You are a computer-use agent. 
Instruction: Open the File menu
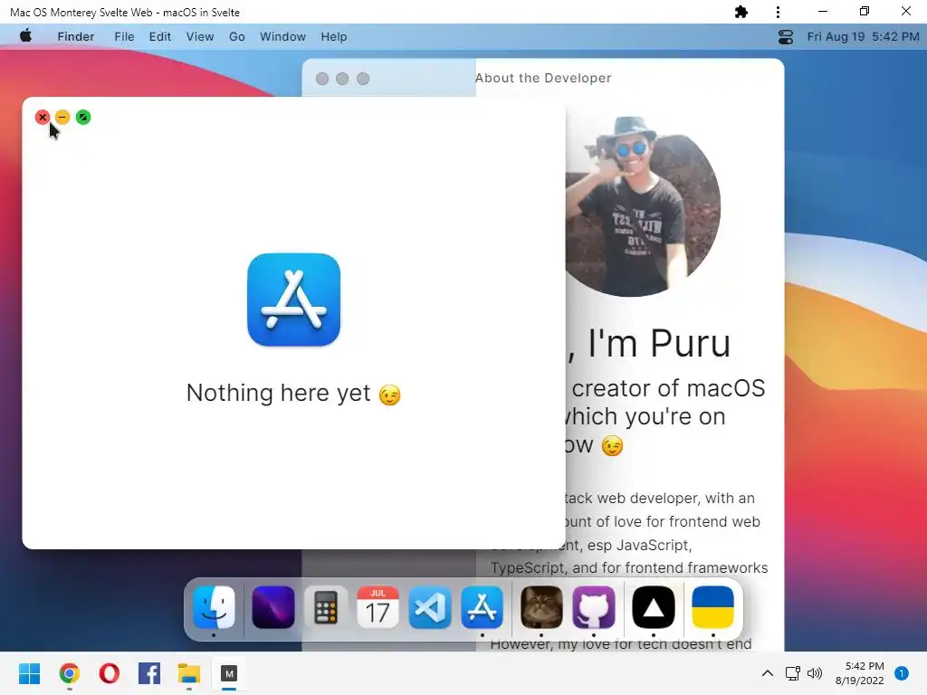pos(124,36)
